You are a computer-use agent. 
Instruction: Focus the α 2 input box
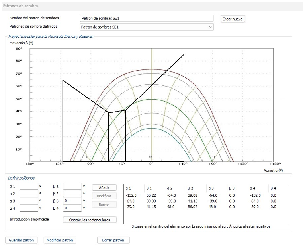pos(29,193)
